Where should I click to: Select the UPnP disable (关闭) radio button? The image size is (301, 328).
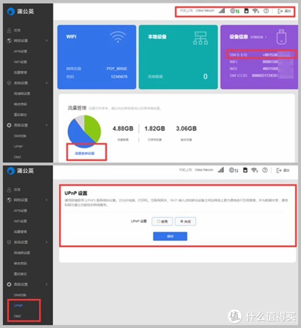point(182,221)
